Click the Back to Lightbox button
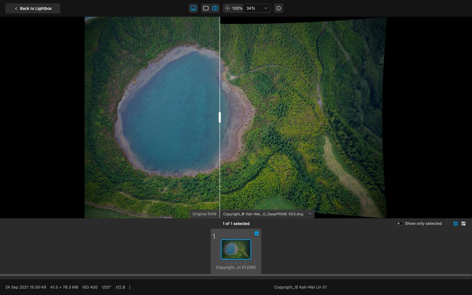Image resolution: width=472 pixels, height=295 pixels. (x=32, y=8)
